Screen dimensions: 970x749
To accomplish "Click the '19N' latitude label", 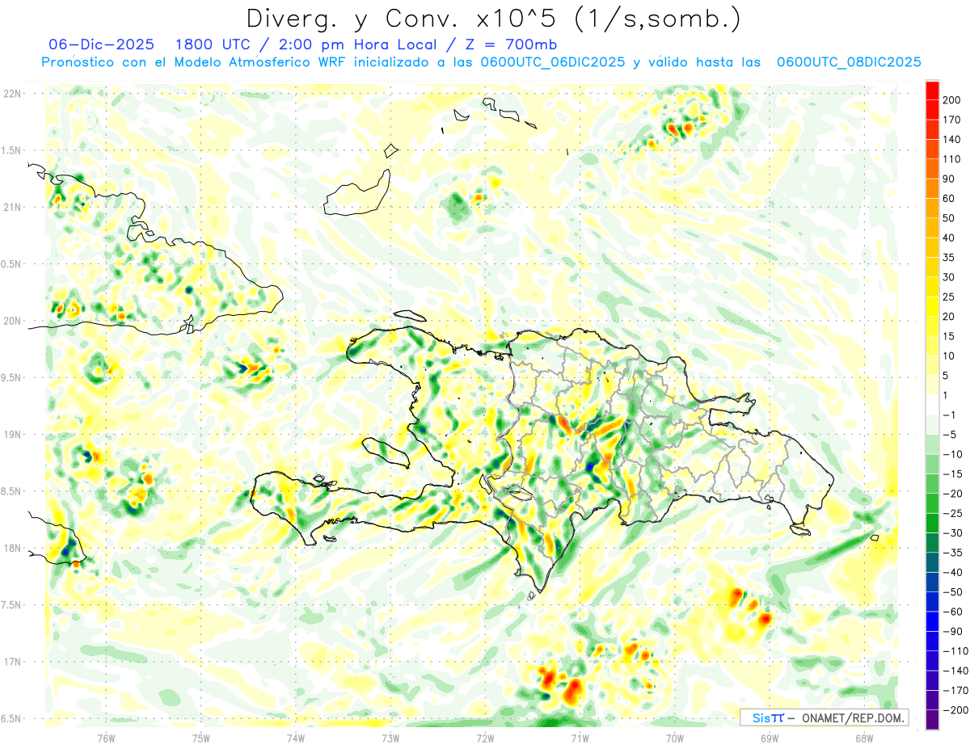I will (12, 435).
